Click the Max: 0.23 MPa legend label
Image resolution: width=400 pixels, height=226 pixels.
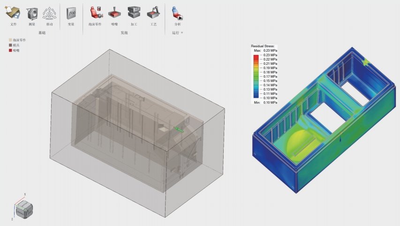tap(265, 51)
